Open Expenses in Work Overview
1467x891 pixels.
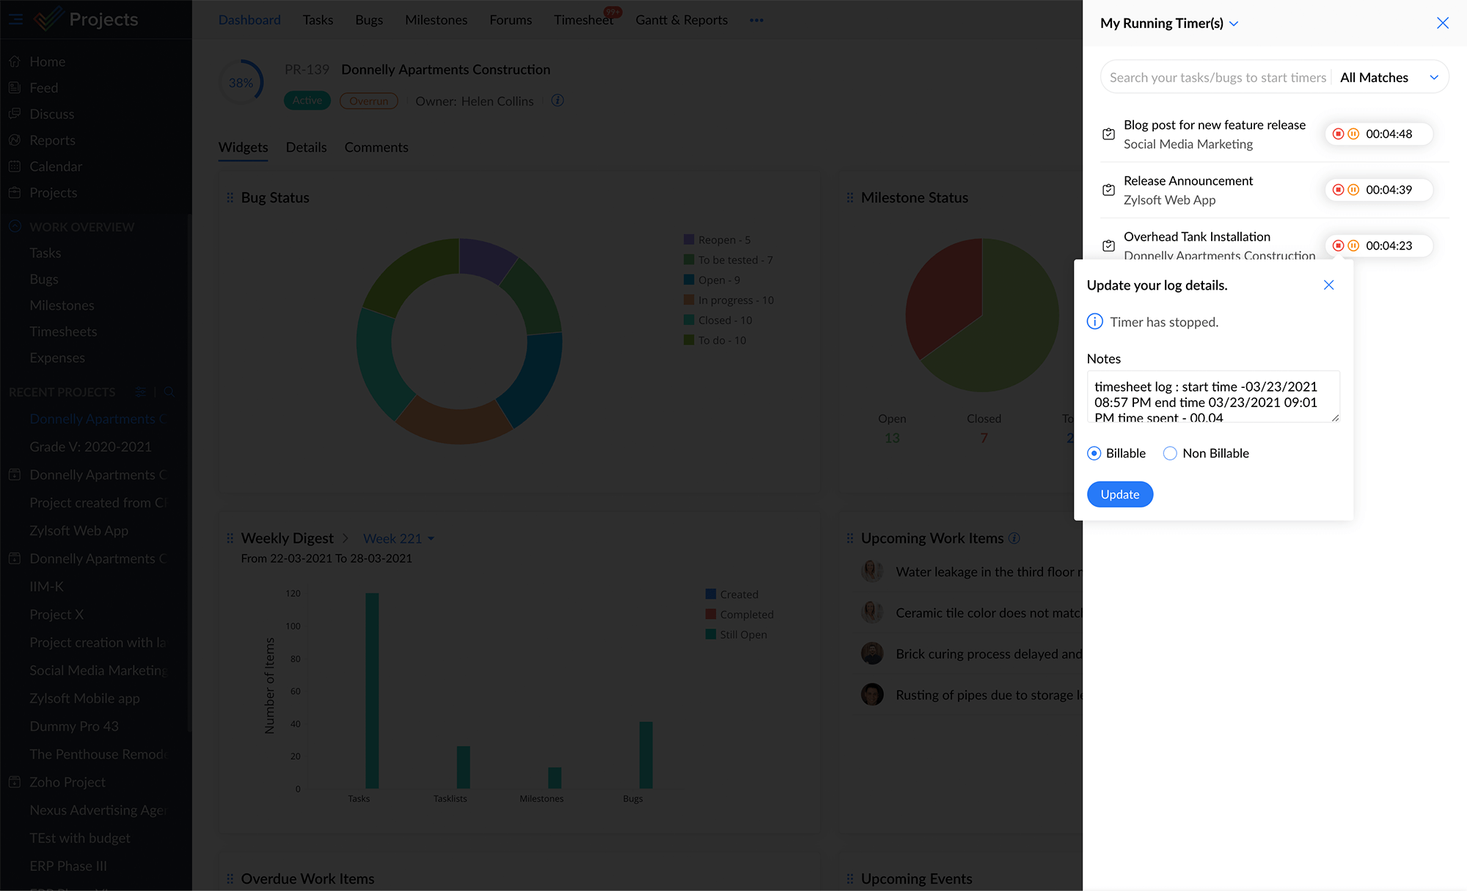pos(57,358)
